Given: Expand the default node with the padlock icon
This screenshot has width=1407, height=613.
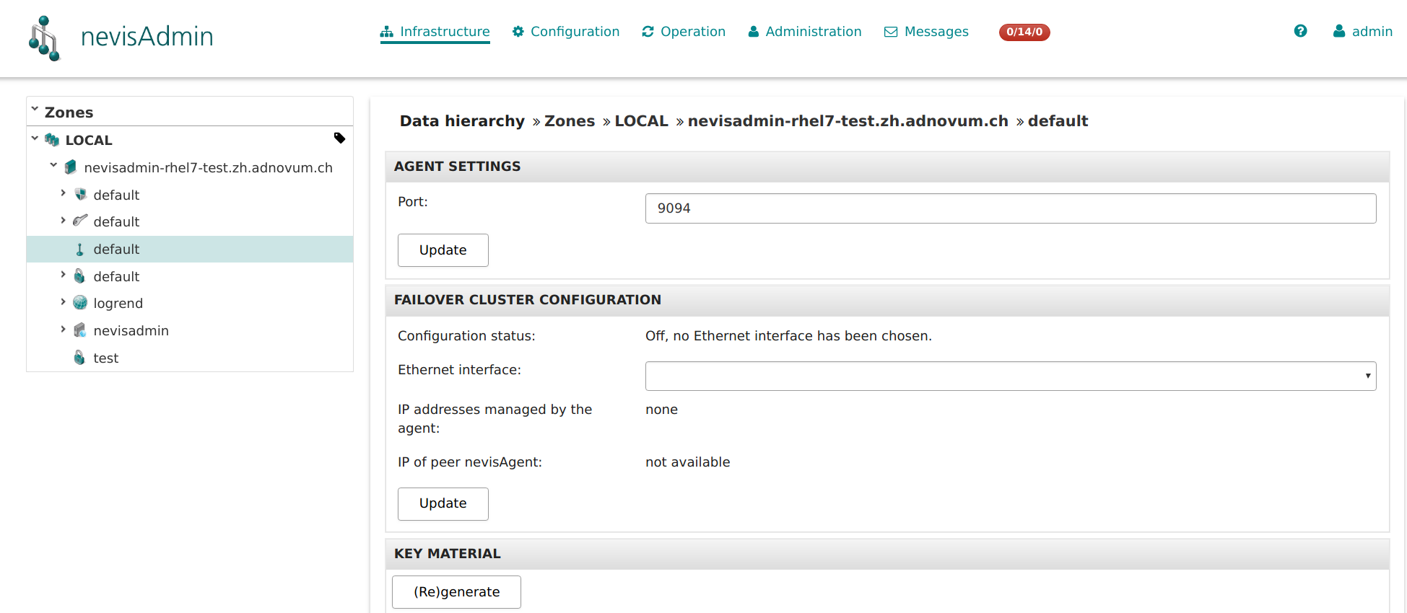Looking at the screenshot, I should pos(63,275).
